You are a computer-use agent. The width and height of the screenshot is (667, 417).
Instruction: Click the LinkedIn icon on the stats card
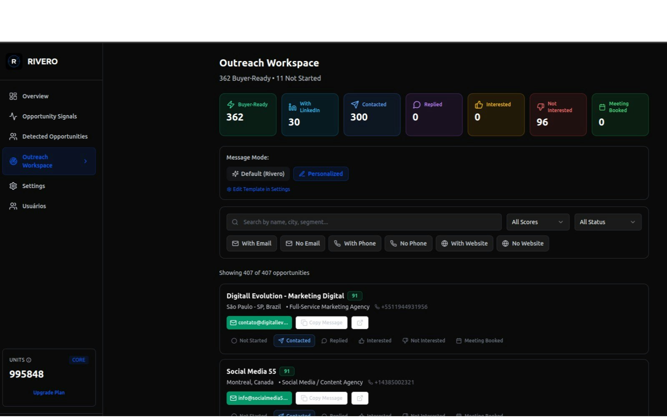pos(293,107)
